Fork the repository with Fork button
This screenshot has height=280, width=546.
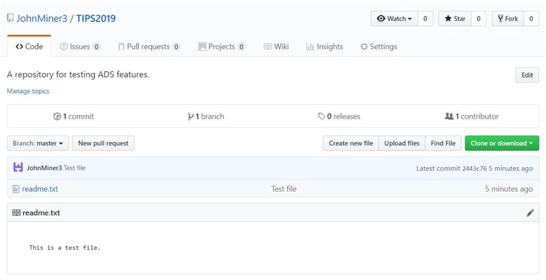click(508, 18)
